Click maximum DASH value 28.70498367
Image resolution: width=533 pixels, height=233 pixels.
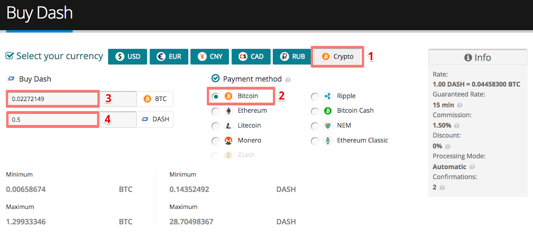pyautogui.click(x=191, y=222)
